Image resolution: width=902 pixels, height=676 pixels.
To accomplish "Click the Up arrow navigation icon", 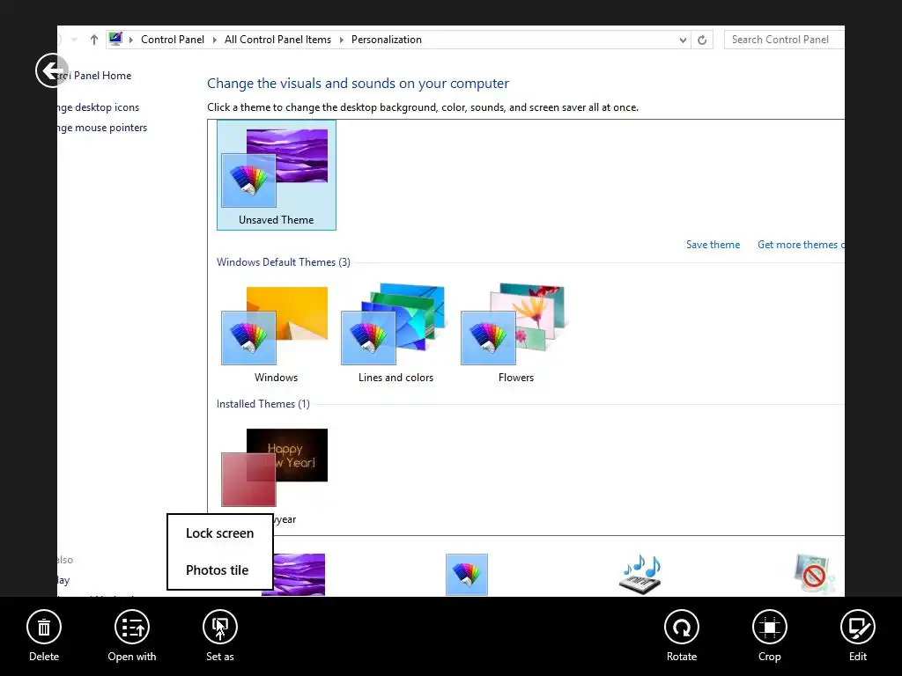I will click(94, 40).
